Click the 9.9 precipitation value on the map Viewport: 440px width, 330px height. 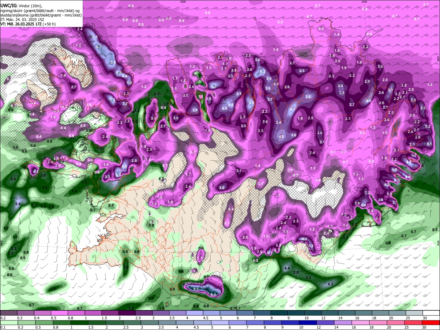(x=196, y=289)
